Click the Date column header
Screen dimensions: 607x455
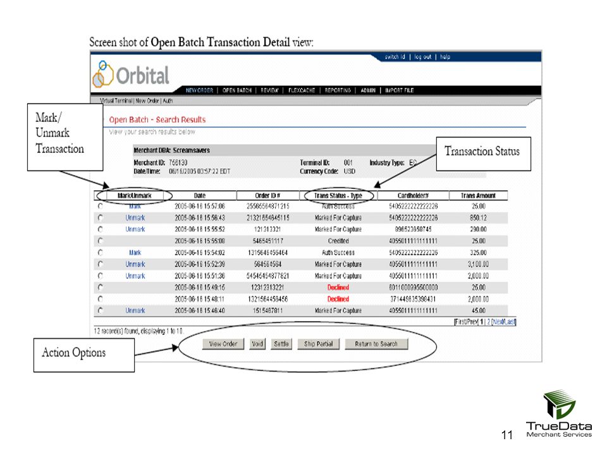(x=200, y=196)
